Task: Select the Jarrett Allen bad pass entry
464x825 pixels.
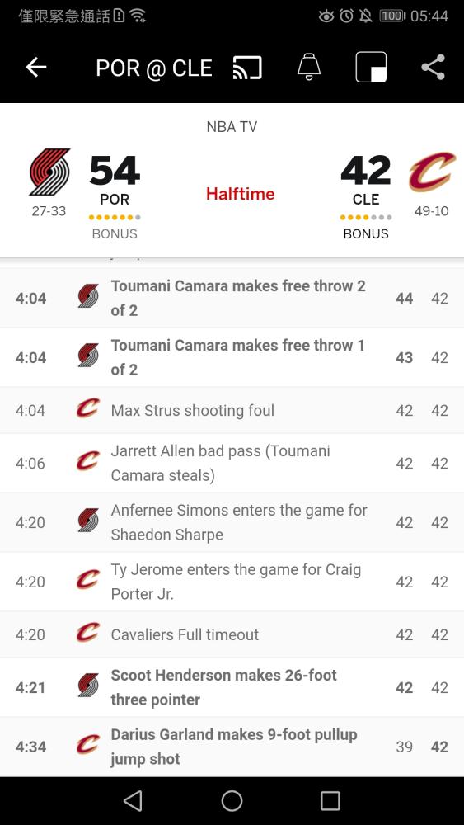Action: pyautogui.click(x=232, y=463)
